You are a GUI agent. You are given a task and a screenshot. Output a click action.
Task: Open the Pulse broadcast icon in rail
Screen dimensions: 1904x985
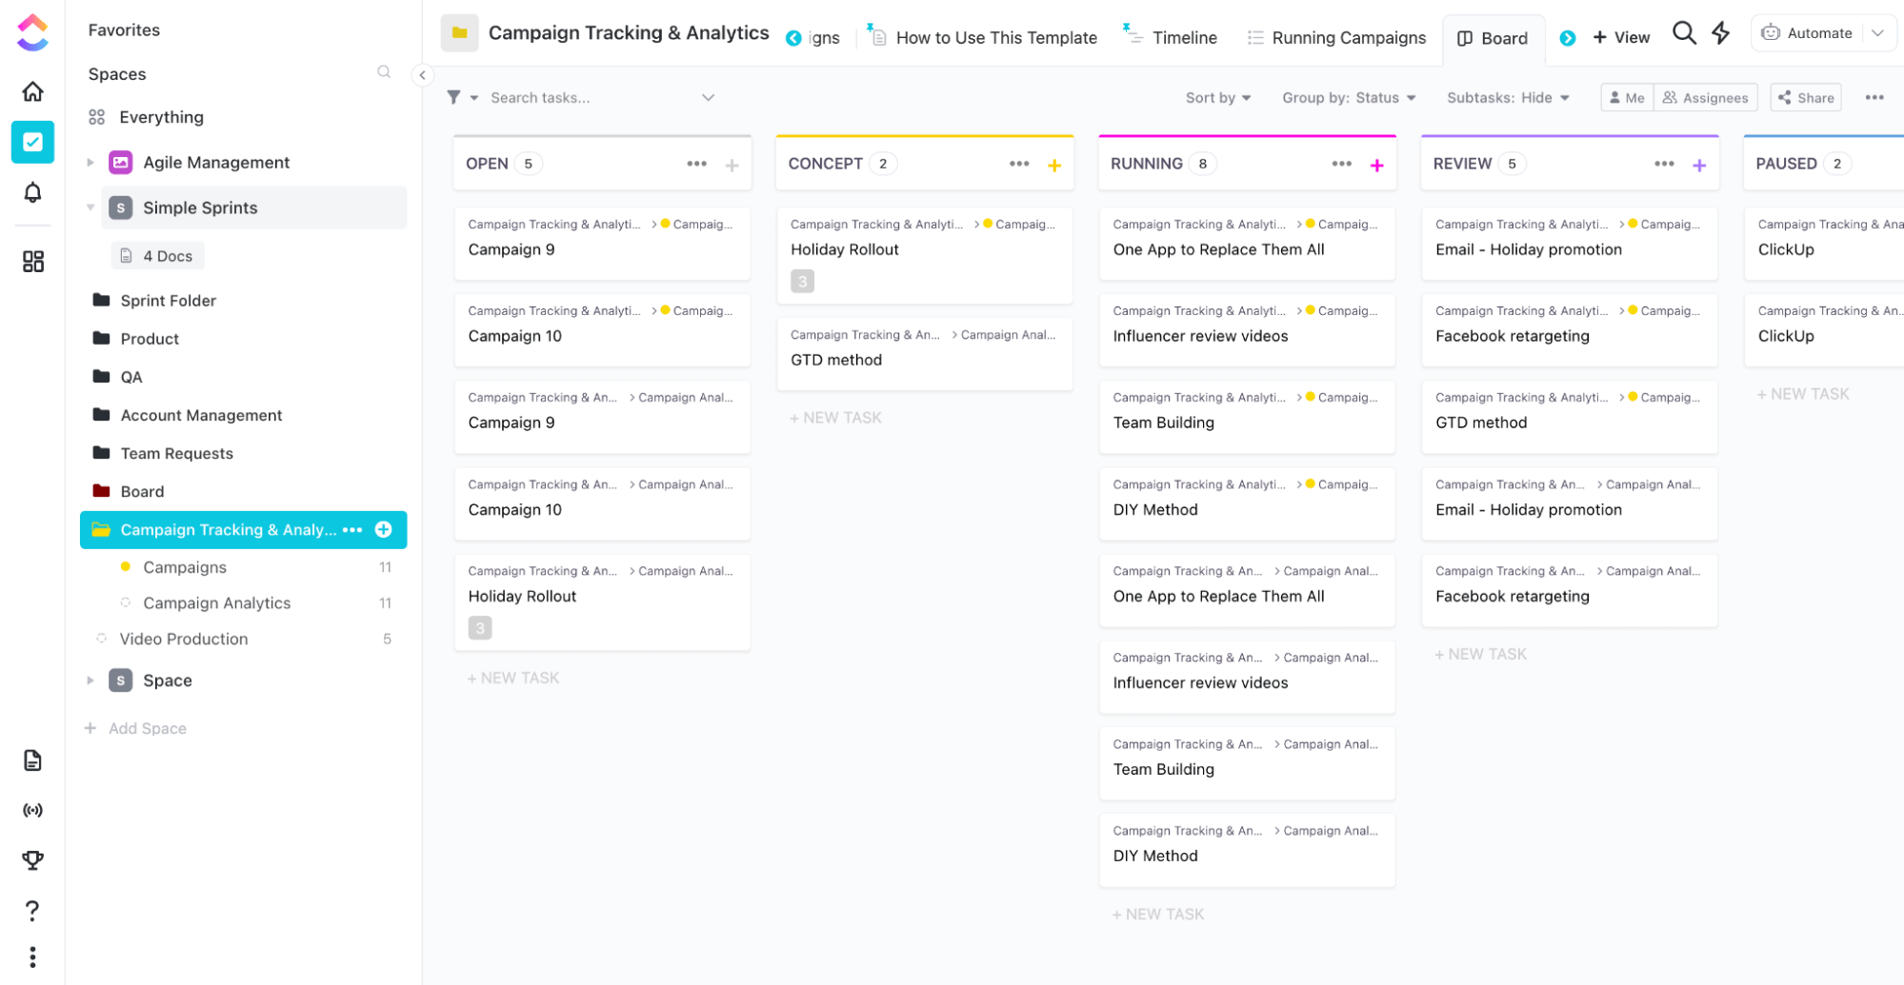click(x=32, y=810)
